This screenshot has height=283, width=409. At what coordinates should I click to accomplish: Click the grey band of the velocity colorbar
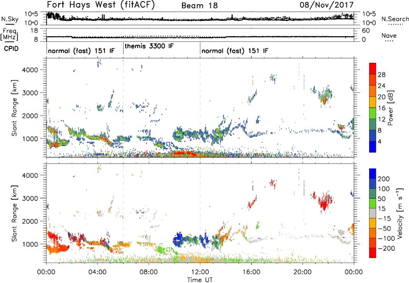click(x=373, y=213)
